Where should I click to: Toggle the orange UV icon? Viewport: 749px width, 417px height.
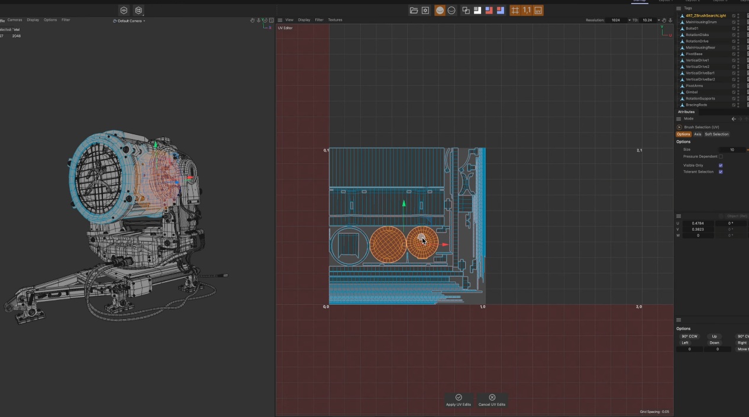coord(538,11)
